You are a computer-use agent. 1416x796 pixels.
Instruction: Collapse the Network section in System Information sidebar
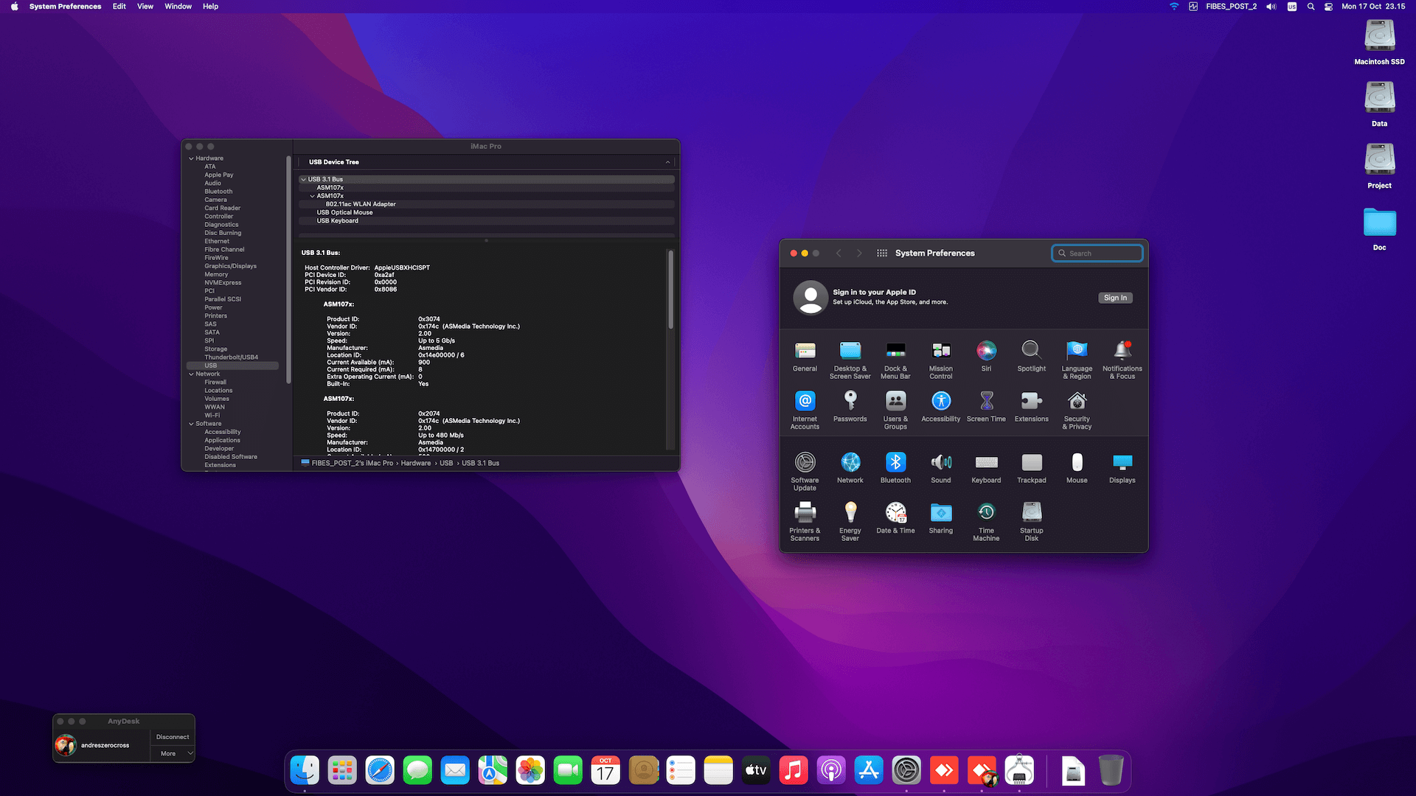(x=191, y=374)
